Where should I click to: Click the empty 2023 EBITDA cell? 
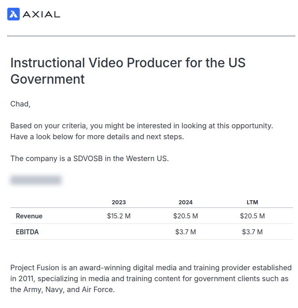tap(119, 232)
